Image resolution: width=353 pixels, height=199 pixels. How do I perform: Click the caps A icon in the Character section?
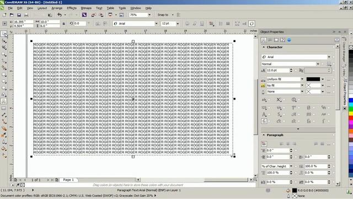264,114
